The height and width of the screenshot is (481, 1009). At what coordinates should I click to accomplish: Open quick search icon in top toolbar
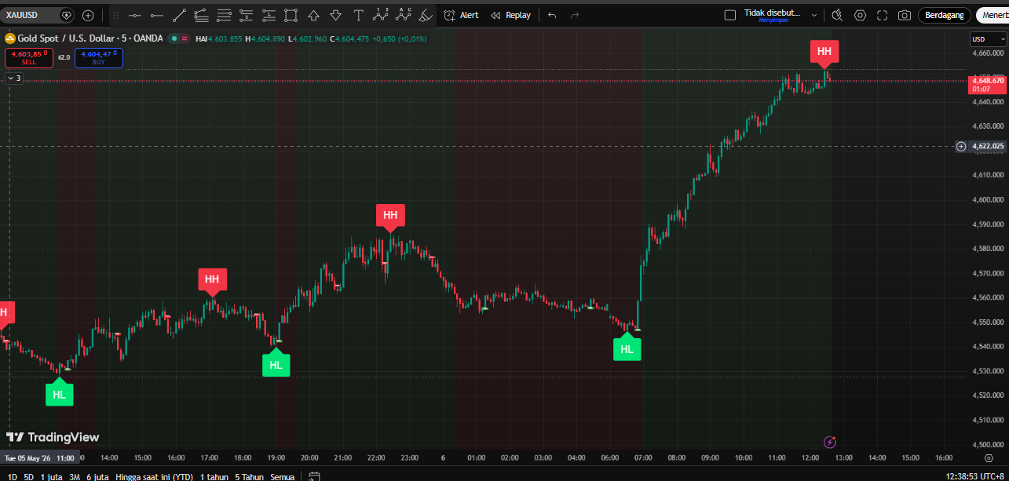click(837, 15)
